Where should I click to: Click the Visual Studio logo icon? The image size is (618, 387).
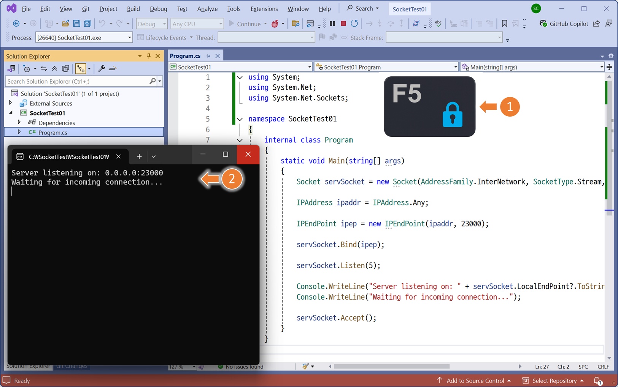[11, 8]
